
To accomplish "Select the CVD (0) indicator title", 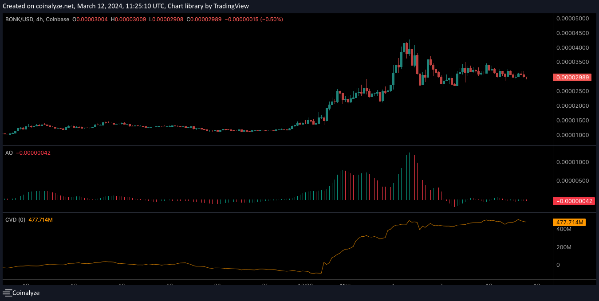I will click(15, 219).
